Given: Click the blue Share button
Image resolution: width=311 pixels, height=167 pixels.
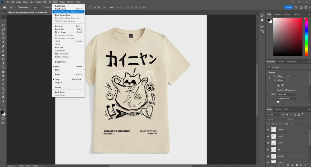Looking at the screenshot, I should click(288, 7).
